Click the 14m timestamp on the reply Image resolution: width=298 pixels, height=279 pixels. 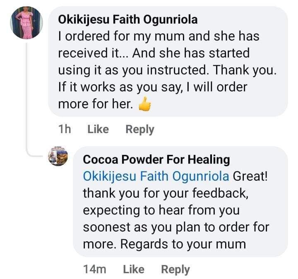(94, 269)
